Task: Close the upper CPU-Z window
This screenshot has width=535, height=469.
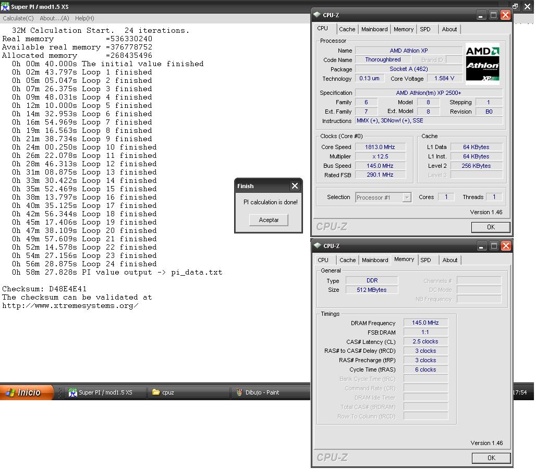Action: point(505,15)
